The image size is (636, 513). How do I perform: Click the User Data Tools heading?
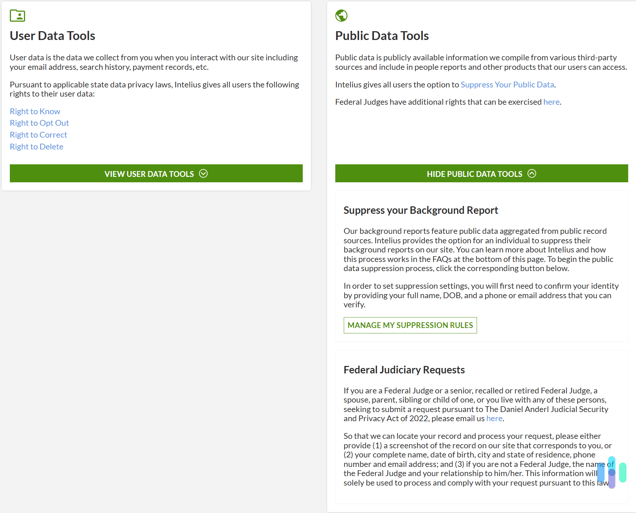coord(52,36)
